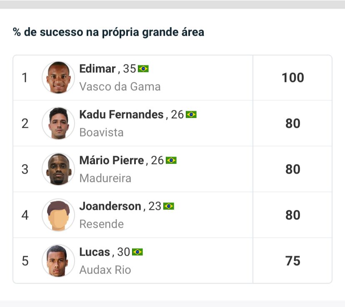Image resolution: width=345 pixels, height=307 pixels.
Task: Click Edimar's player avatar photo
Action: (58, 78)
